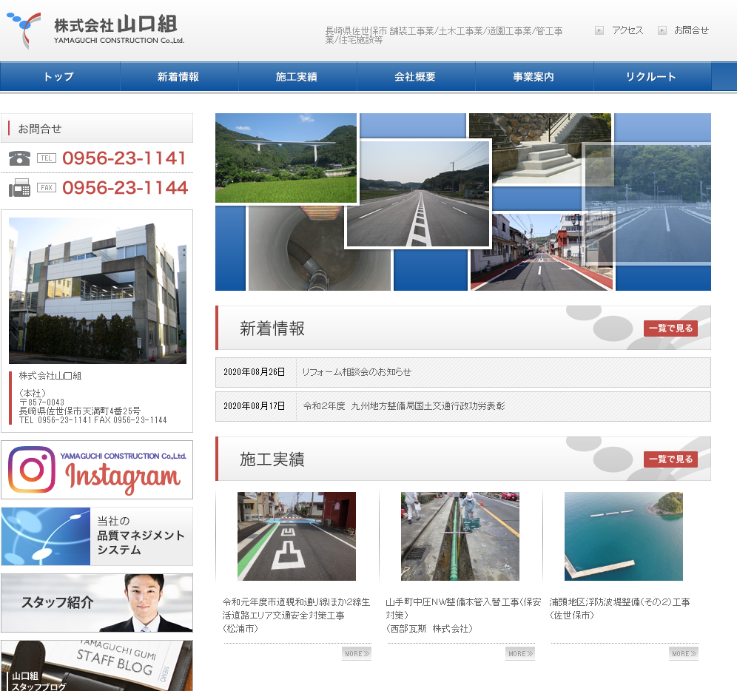Image resolution: width=737 pixels, height=691 pixels.
Task: Click 一覧で見る button in 新着情報 section
Action: click(x=670, y=328)
